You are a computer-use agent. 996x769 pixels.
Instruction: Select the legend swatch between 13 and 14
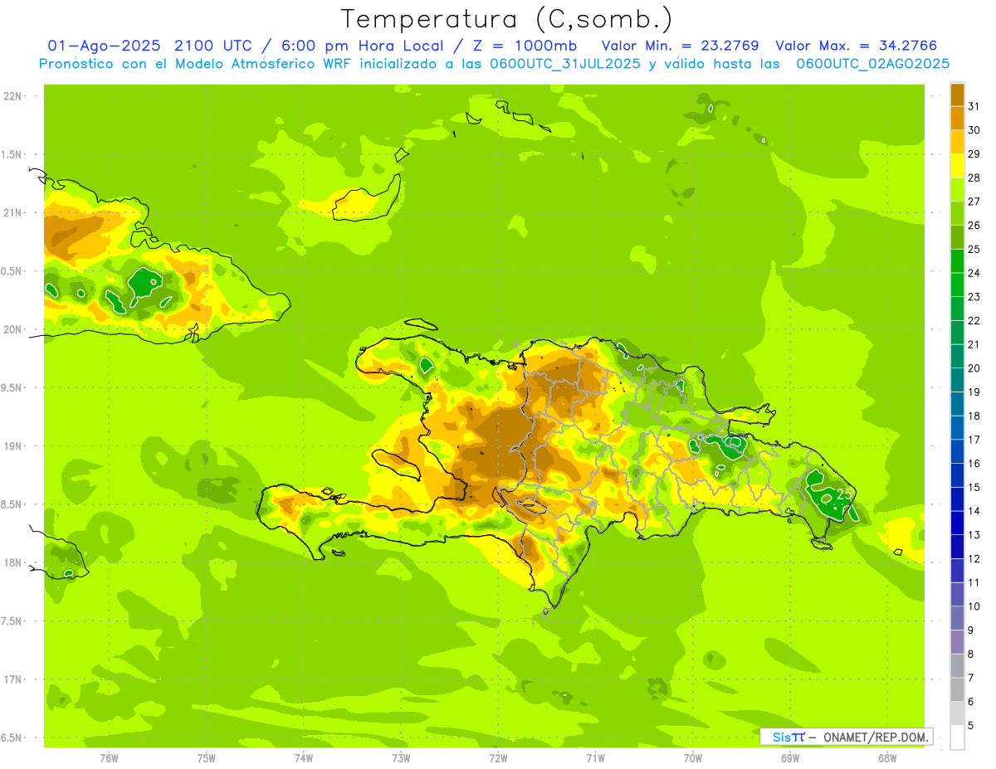click(x=957, y=523)
